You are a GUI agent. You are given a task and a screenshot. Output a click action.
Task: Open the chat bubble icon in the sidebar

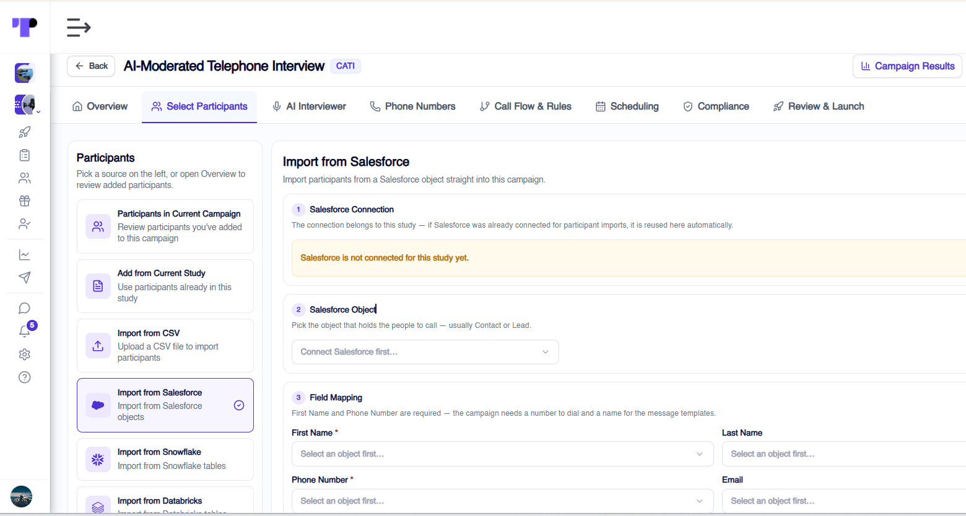[x=25, y=309]
